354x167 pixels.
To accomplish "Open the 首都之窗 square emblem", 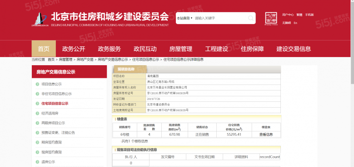I will point(271,19).
